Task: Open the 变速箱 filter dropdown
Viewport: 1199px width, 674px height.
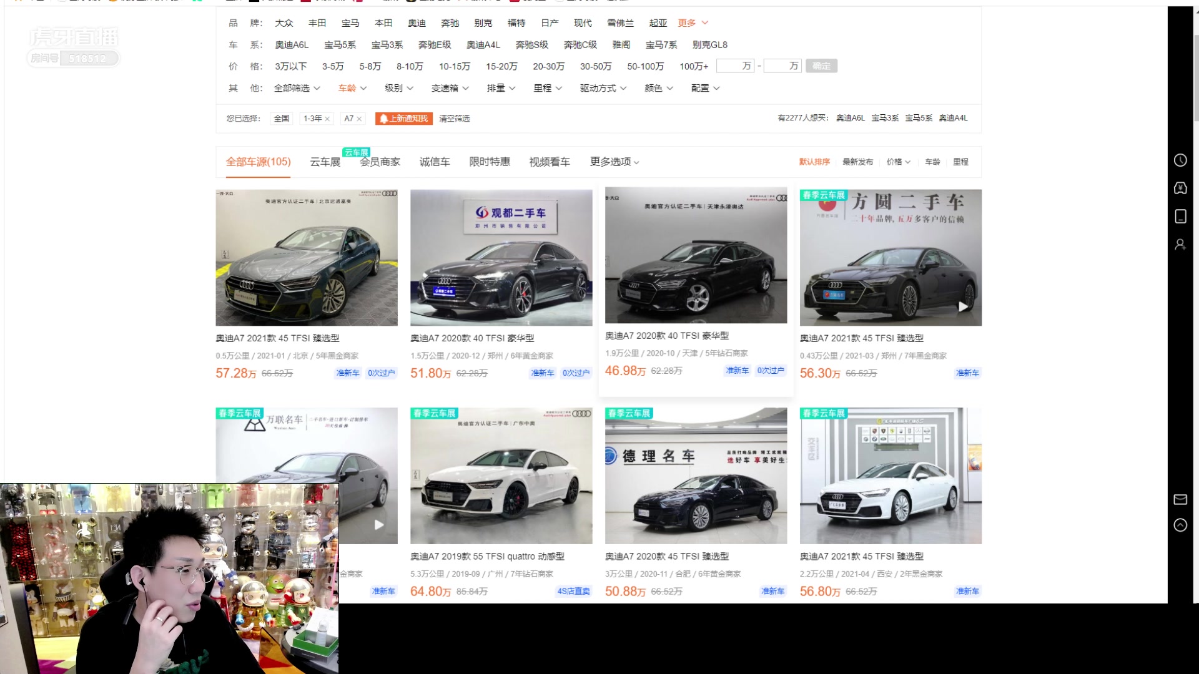Action: point(450,88)
